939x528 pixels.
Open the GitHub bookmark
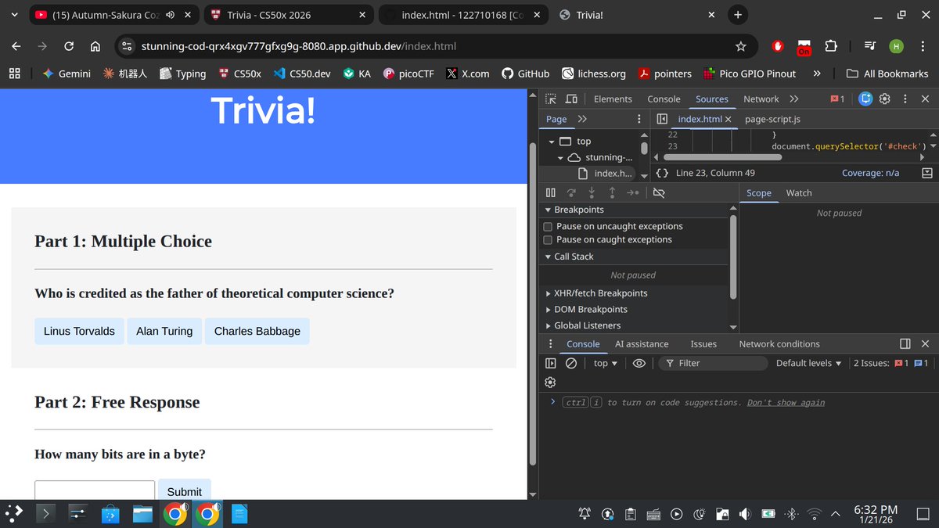tap(525, 74)
